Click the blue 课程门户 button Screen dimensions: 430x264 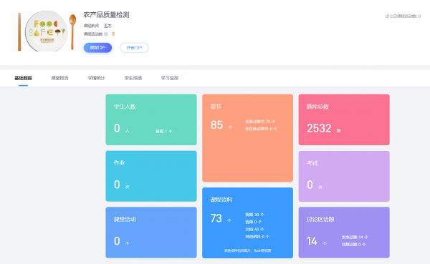[97, 48]
